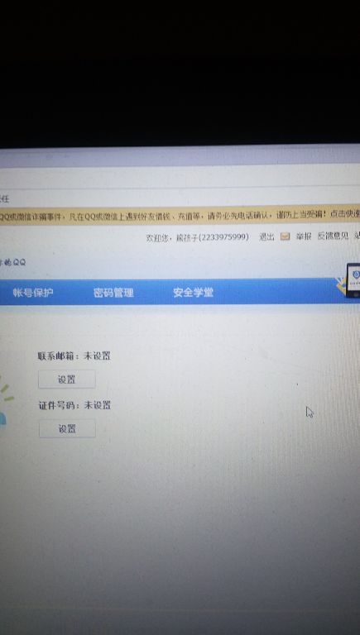Log out via the 退出 link
Viewport: 360px width, 635px height.
tap(266, 237)
